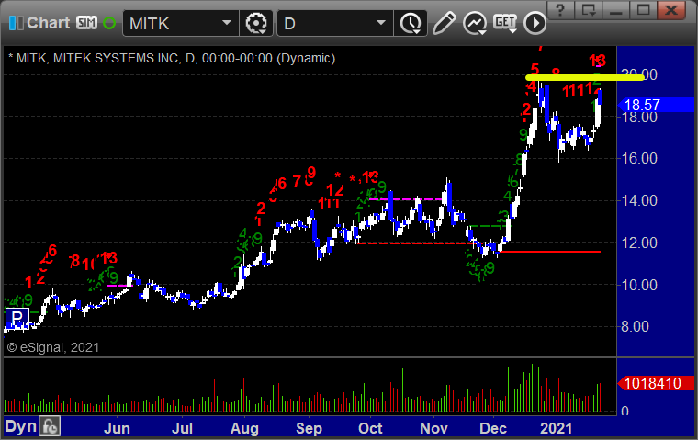Click the 14.00 price axis label
The height and width of the screenshot is (440, 698).
(639, 200)
